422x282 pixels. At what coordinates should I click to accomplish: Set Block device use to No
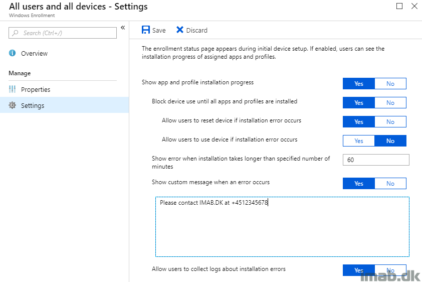[390, 103]
